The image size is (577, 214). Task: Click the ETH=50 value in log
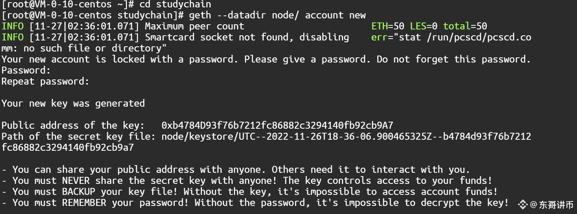(x=388, y=26)
